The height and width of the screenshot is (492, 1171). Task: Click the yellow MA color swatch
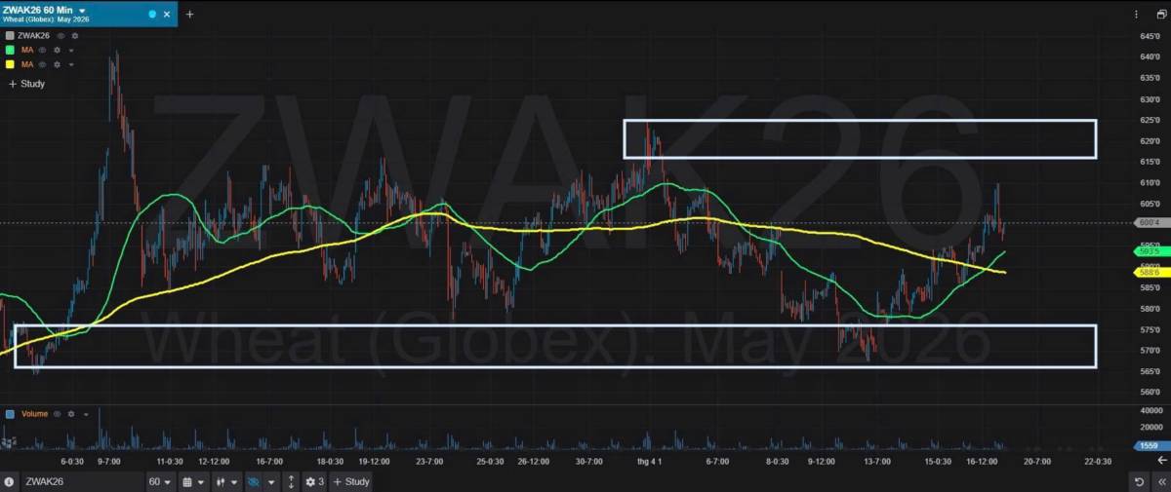[10, 64]
